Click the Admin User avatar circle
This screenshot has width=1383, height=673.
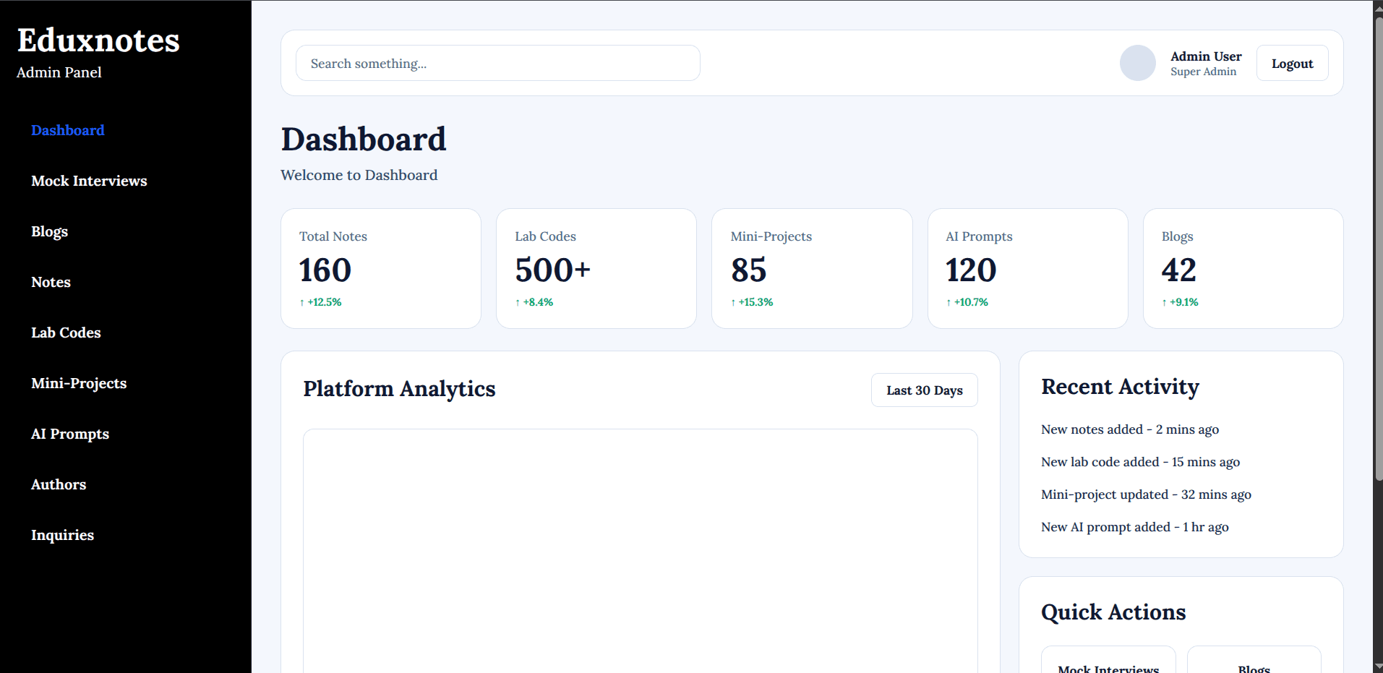point(1137,63)
